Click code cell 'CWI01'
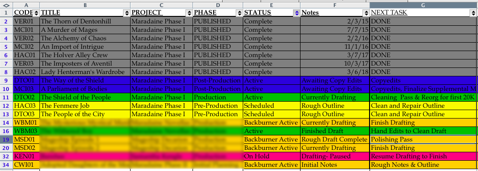Viewport: 478px width, 171px height. pos(26,164)
